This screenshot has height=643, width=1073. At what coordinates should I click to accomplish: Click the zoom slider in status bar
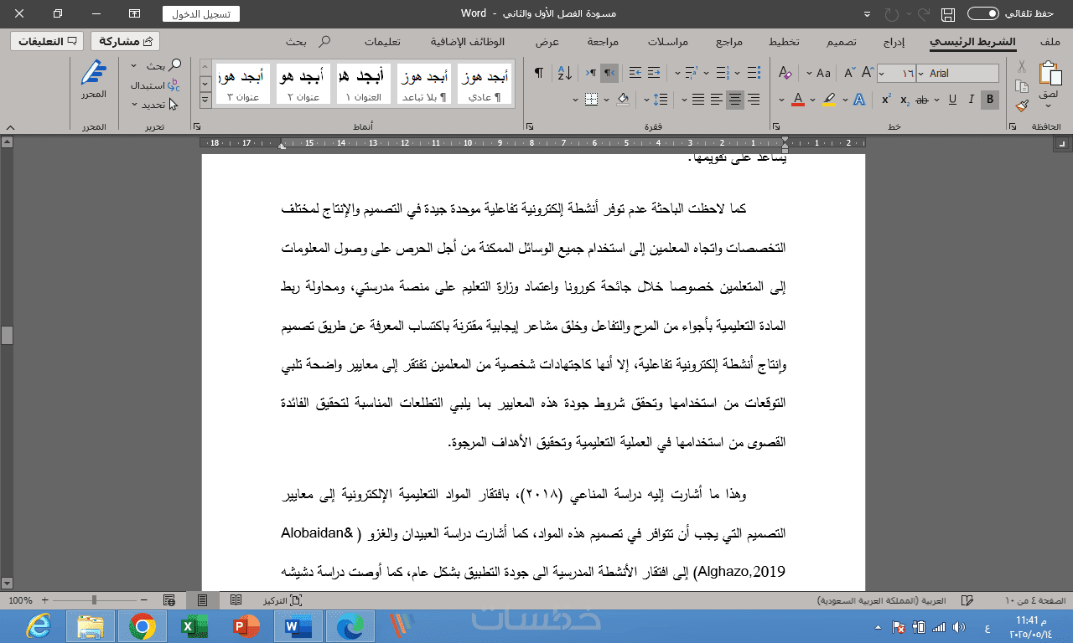tap(94, 600)
